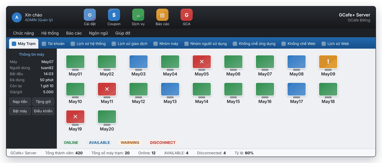Open the Lịch sử Web tab
The width and height of the screenshot is (382, 163).
point(335,44)
